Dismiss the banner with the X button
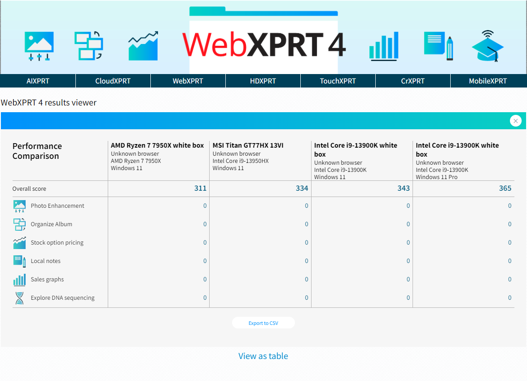Image resolution: width=527 pixels, height=381 pixels. click(x=515, y=120)
